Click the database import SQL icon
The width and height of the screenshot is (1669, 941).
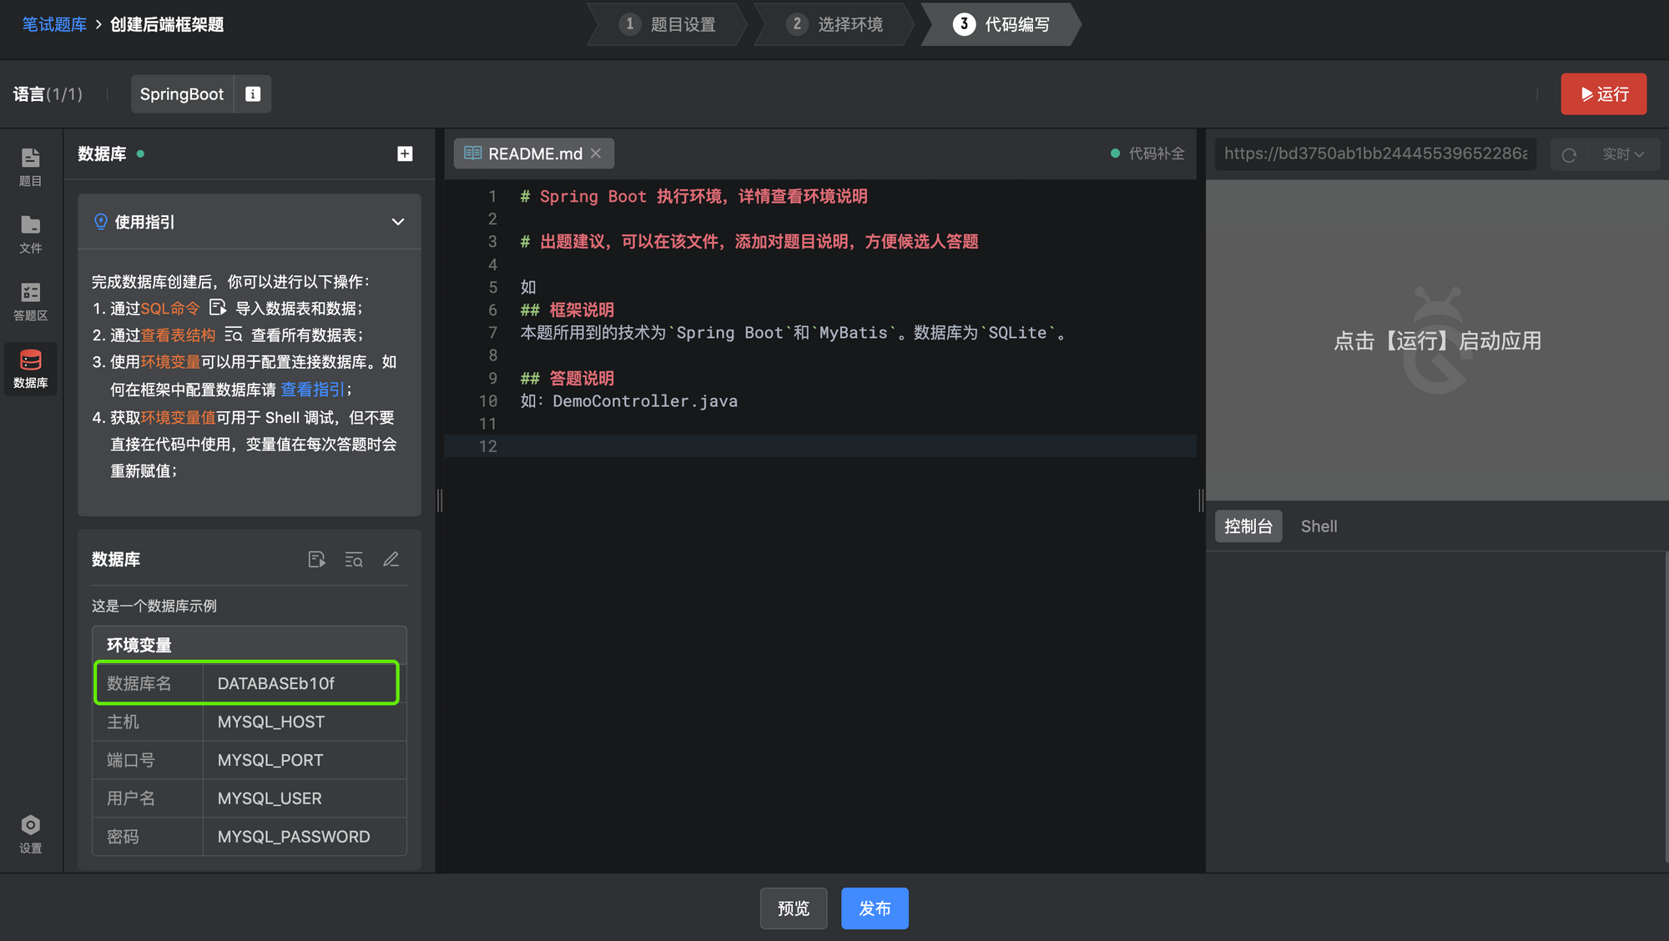pyautogui.click(x=316, y=559)
